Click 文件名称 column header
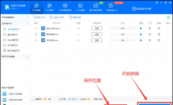 (56, 23)
